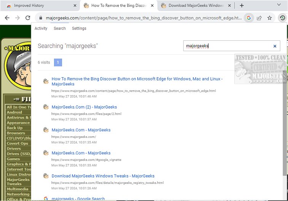The width and height of the screenshot is (288, 201).
Task: Open Networking category in sidebar
Action: pos(18,194)
